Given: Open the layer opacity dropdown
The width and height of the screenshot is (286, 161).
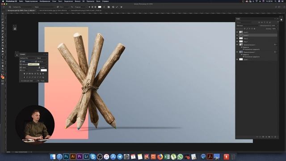Looking at the screenshot, I should (x=278, y=26).
